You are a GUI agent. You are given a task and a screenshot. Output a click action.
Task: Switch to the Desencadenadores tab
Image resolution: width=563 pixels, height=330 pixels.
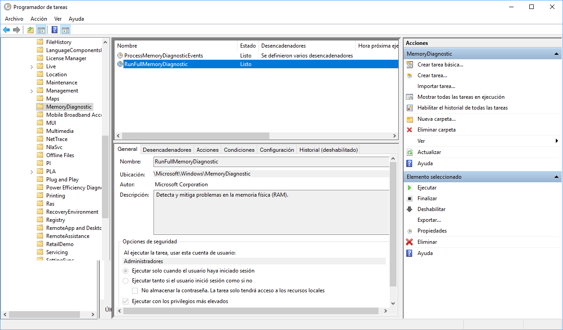pos(167,150)
